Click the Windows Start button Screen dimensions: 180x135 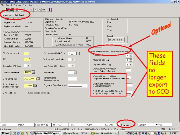5,133
